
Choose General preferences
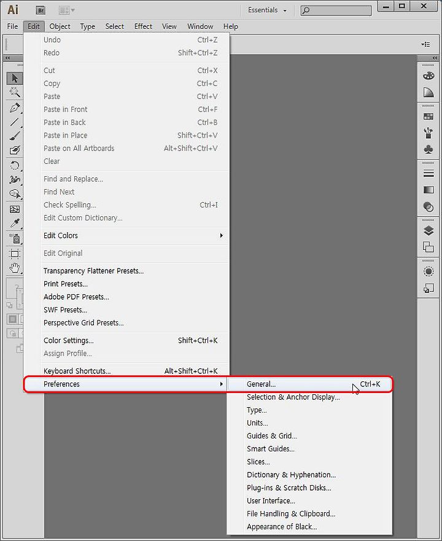tap(309, 384)
